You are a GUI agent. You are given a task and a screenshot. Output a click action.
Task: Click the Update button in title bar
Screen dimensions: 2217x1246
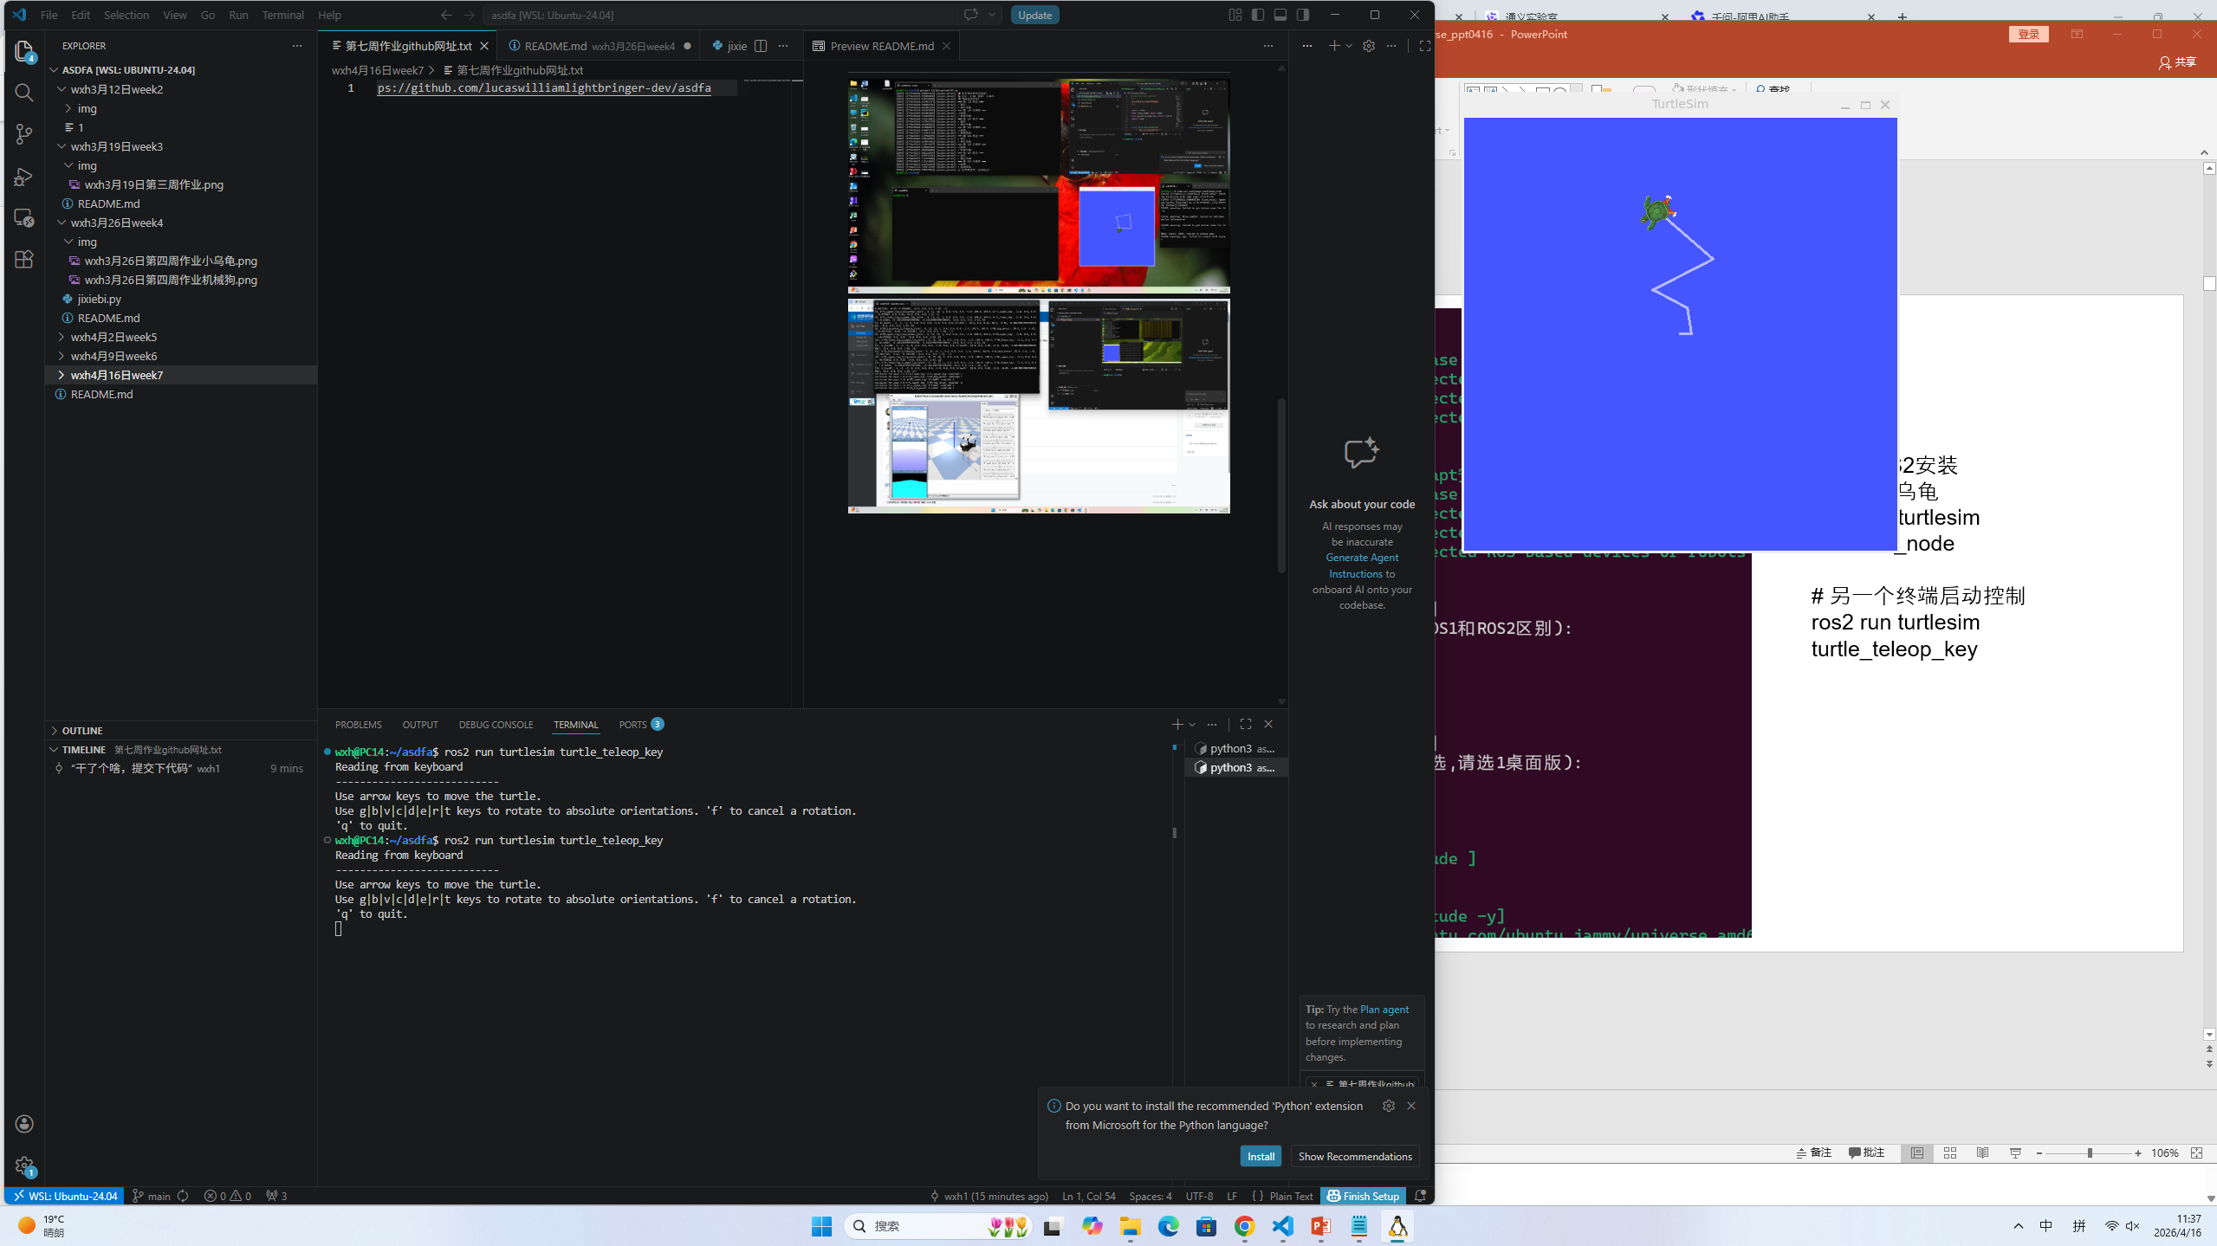click(1034, 15)
